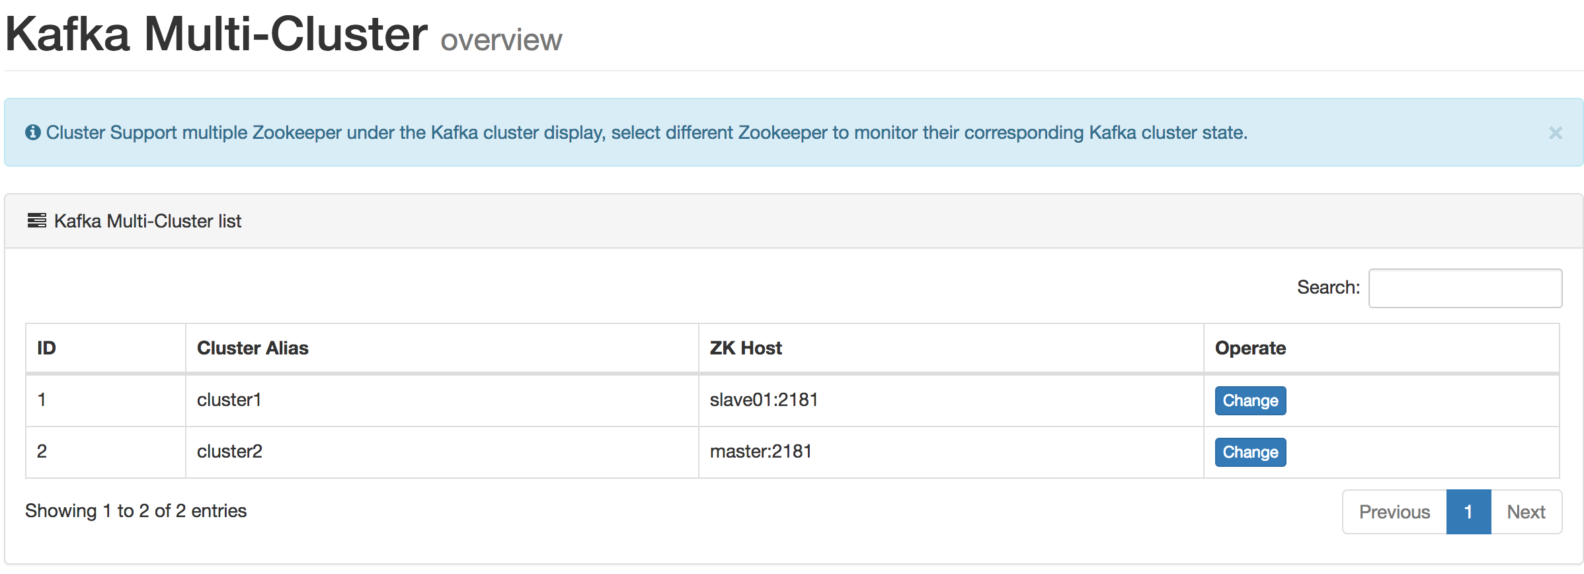The width and height of the screenshot is (1584, 574).
Task: Click the Kafka Multi-Cluster page title
Action: coord(217,33)
